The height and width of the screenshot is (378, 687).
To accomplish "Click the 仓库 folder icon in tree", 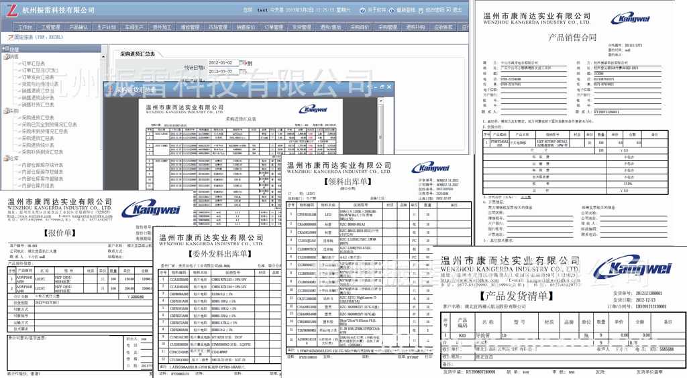I will pos(6,158).
